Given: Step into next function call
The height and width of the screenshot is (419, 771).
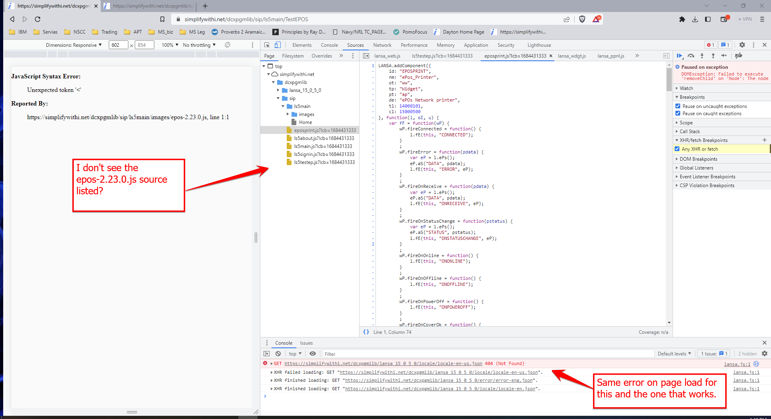Looking at the screenshot, I should (702, 56).
